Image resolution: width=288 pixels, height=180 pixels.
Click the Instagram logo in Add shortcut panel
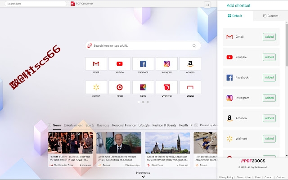click(x=229, y=98)
